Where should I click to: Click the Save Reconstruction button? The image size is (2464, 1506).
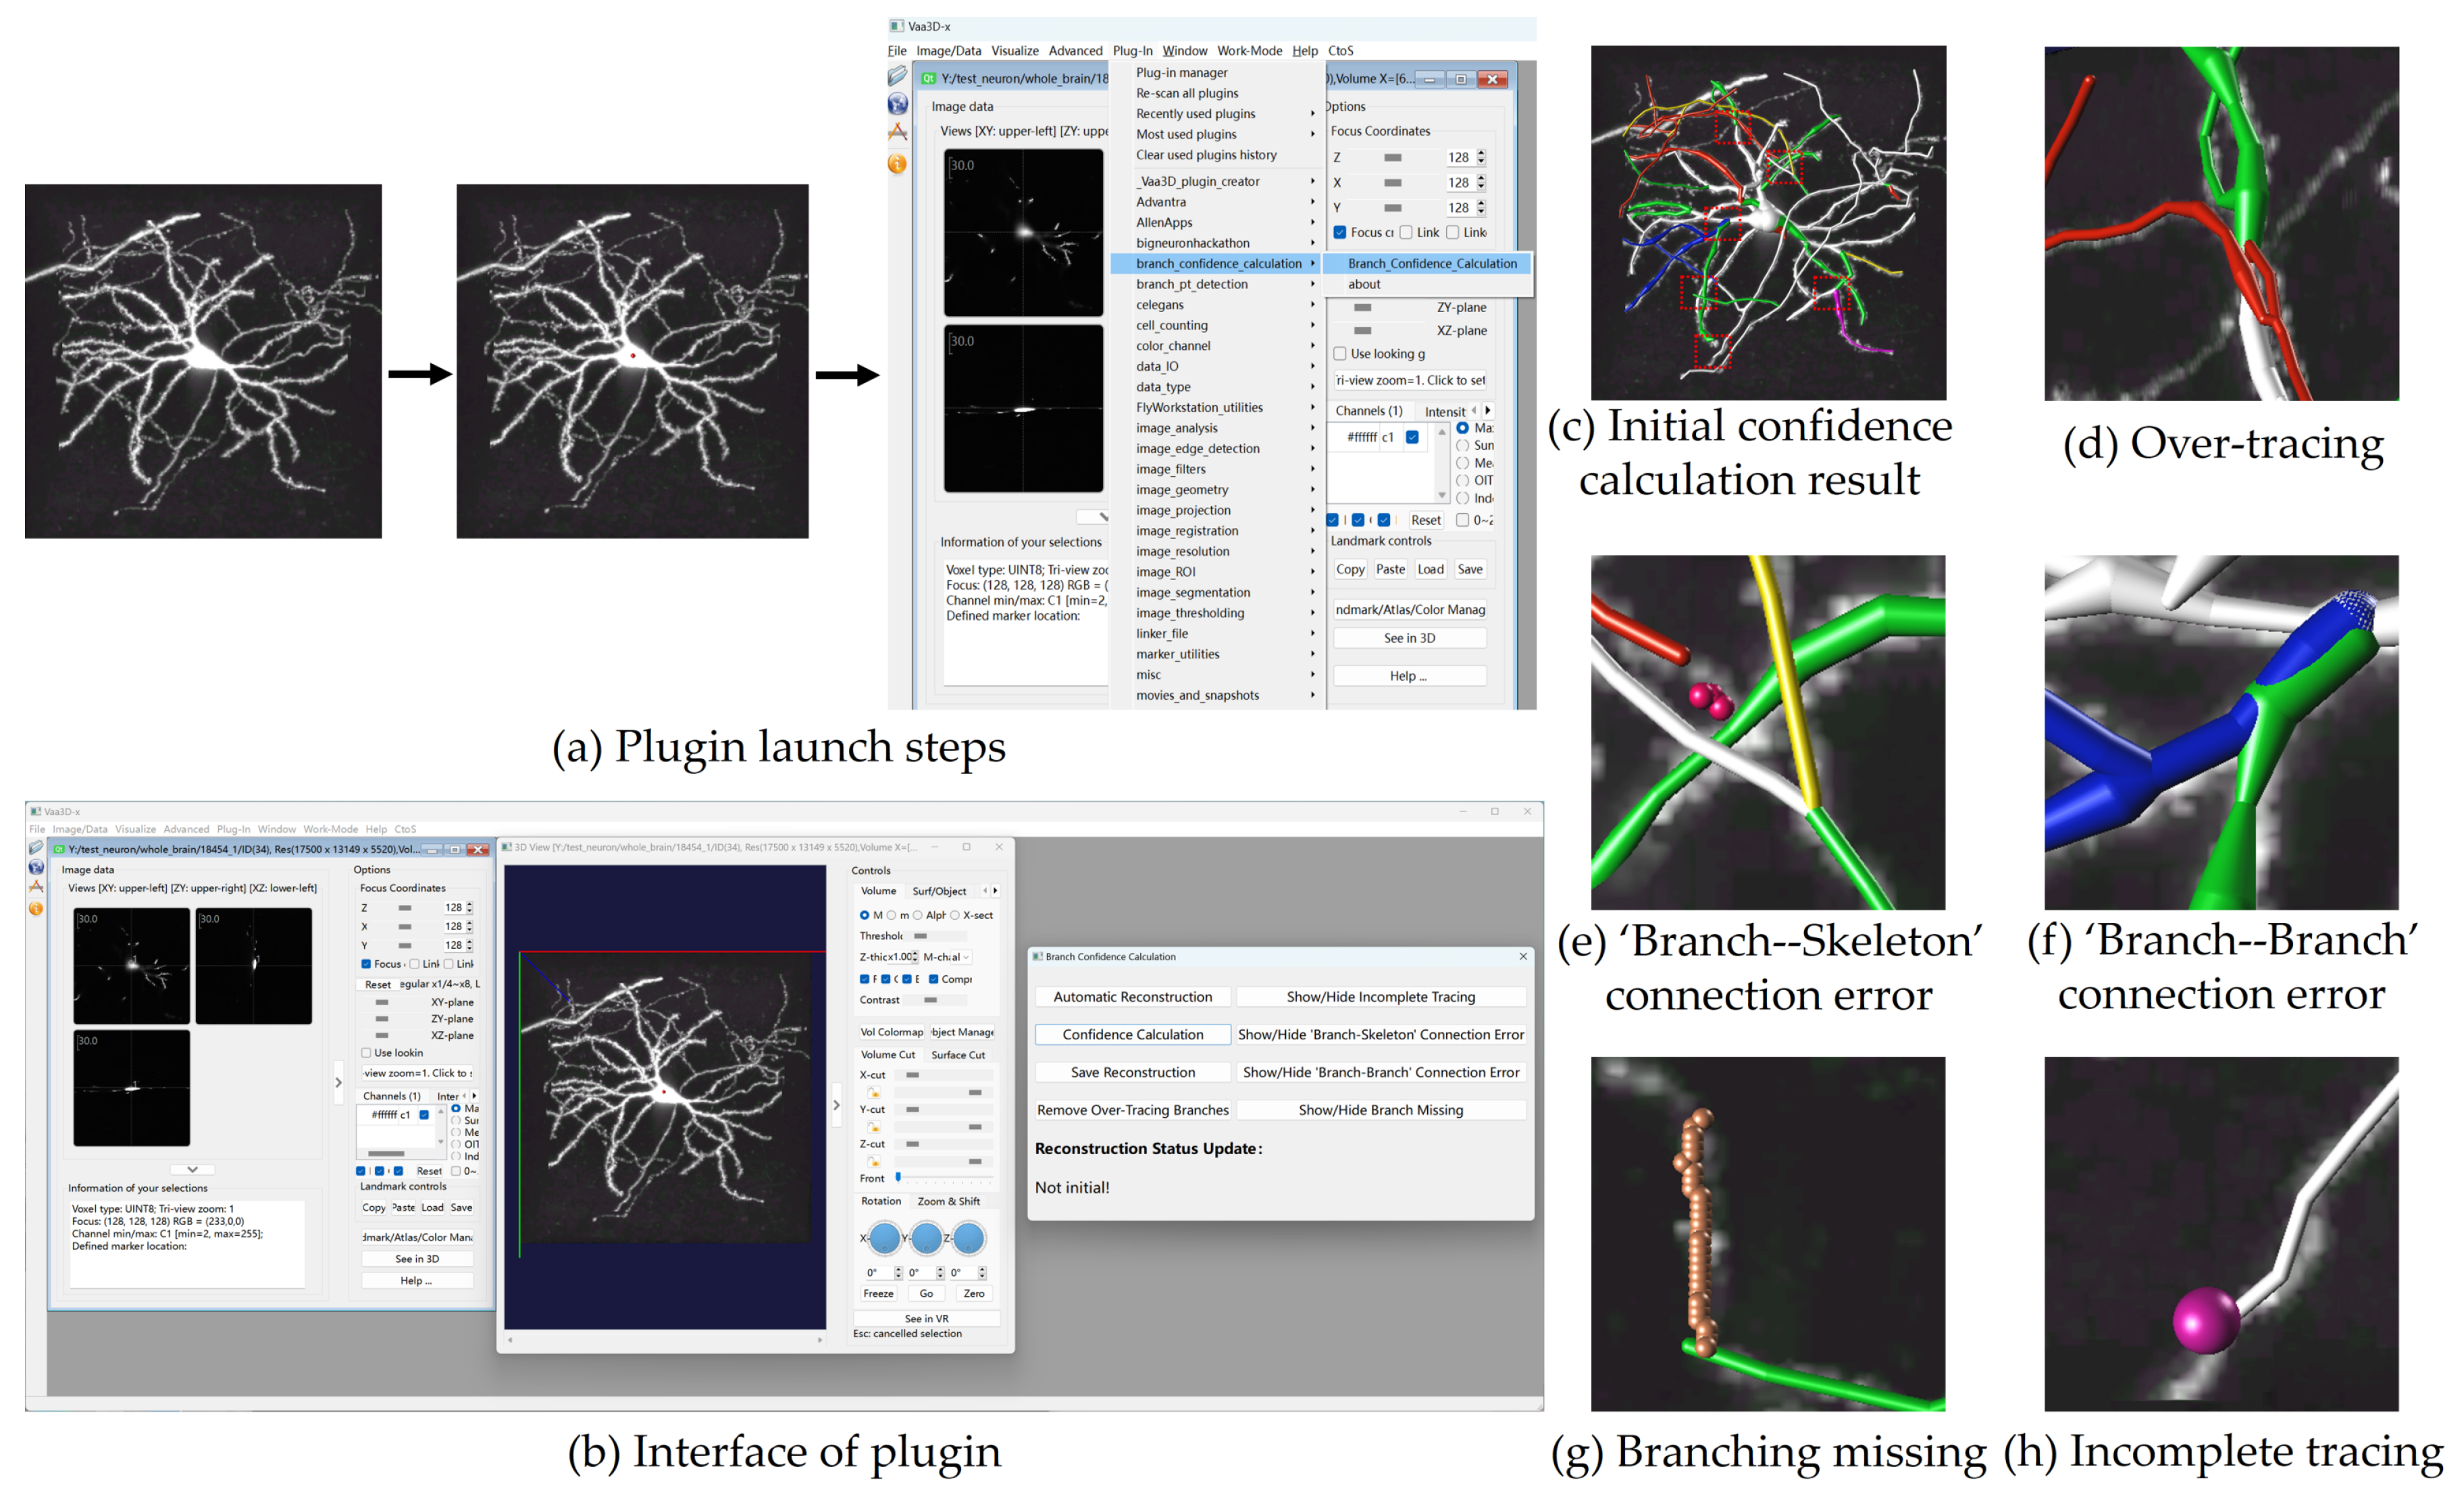(x=1132, y=1072)
